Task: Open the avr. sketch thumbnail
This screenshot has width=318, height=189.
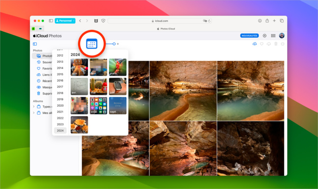Action: (79, 86)
